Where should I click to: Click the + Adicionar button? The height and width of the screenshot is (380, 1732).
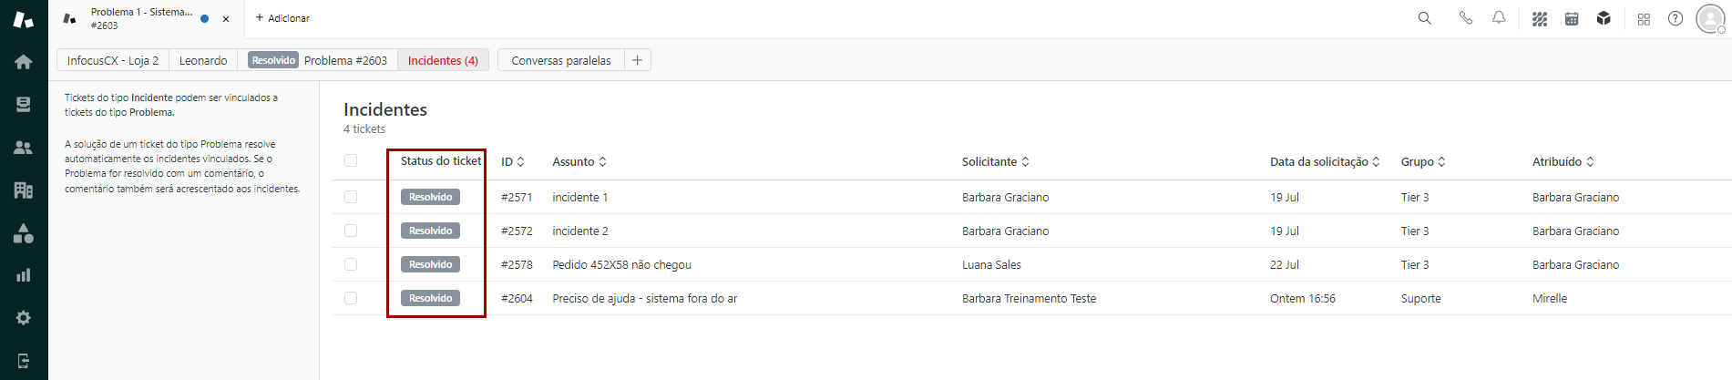point(282,18)
